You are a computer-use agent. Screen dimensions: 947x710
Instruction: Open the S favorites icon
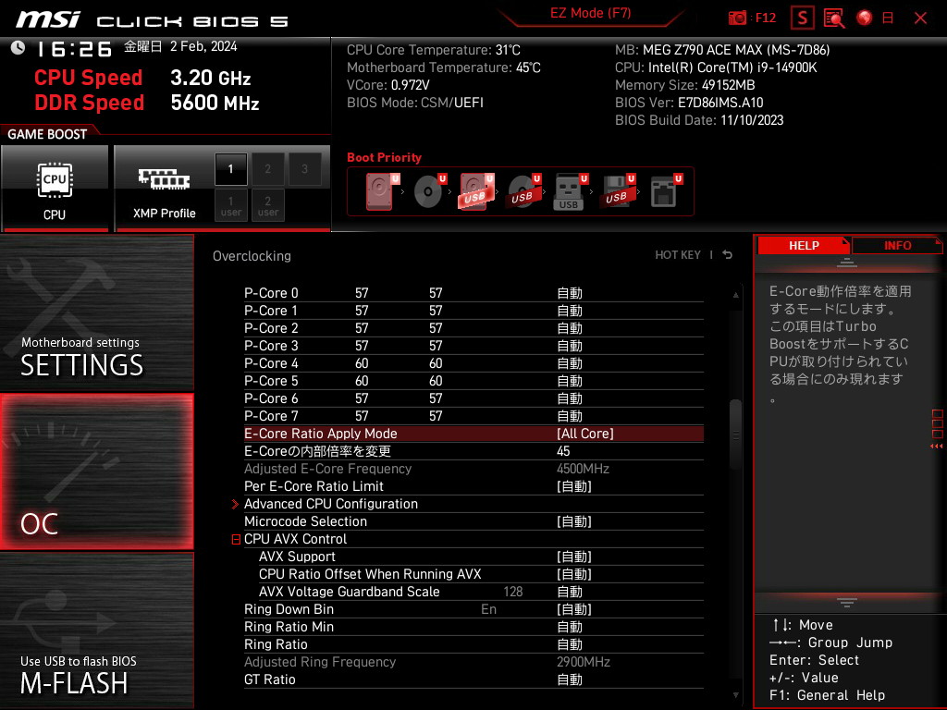[803, 18]
